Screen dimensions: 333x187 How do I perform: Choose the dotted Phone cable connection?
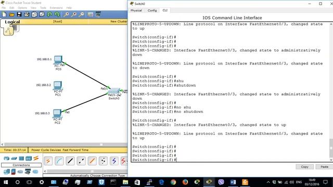point(103,161)
